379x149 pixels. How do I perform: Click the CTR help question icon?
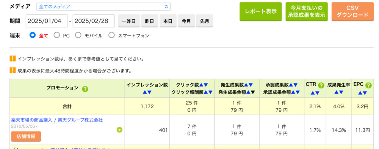click(x=321, y=85)
